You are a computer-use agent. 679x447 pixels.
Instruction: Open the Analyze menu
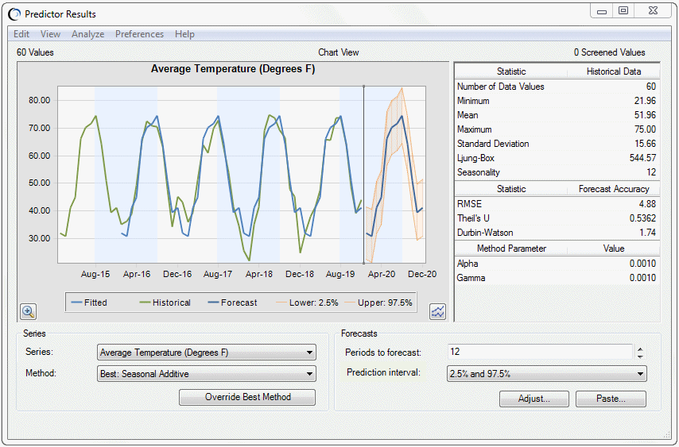click(88, 34)
